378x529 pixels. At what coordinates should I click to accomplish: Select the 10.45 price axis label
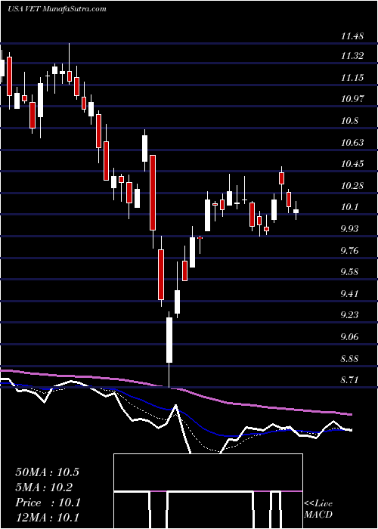[352, 164]
